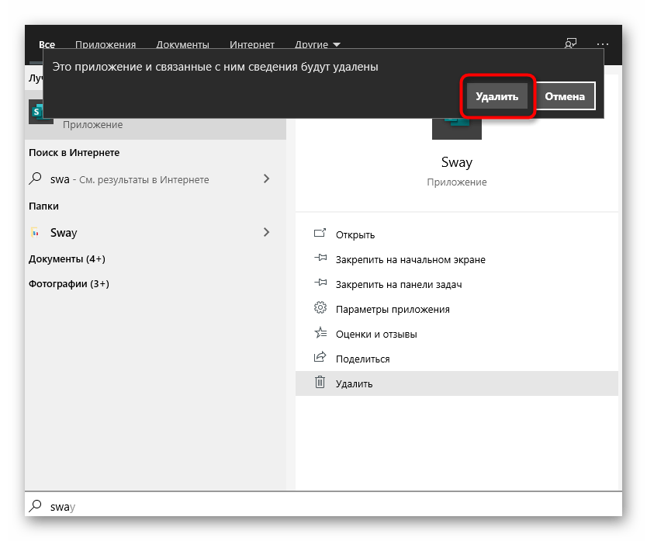Viewport: 647px width, 541px height.
Task: Click the star icon for Оценки и отзывы
Action: [x=320, y=334]
